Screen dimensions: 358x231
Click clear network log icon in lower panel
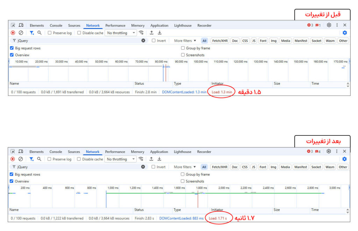(x=21, y=159)
